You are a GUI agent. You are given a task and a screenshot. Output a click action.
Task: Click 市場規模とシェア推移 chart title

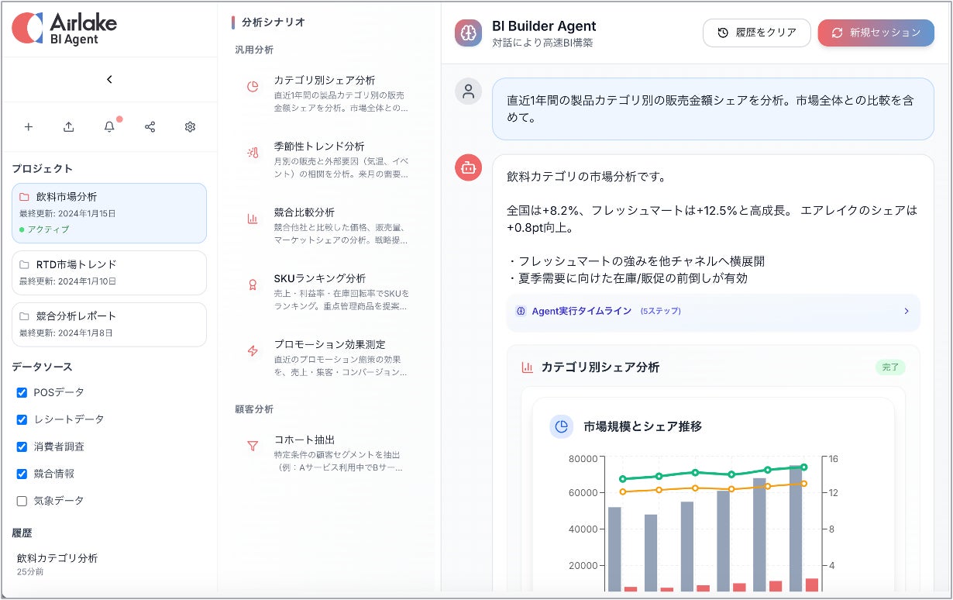point(642,426)
